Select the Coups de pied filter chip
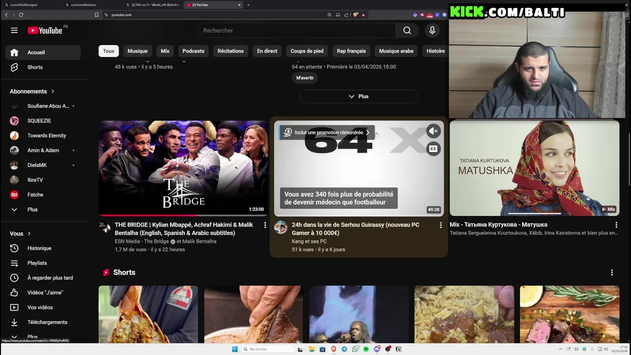 307,51
